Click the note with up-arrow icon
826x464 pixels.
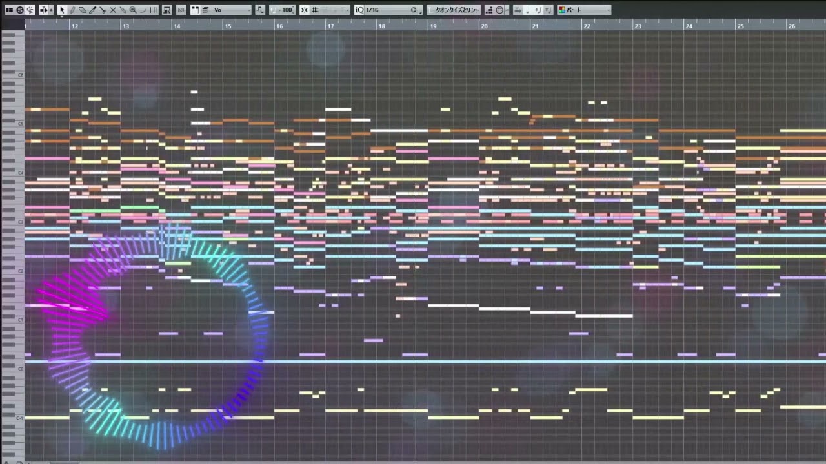548,10
